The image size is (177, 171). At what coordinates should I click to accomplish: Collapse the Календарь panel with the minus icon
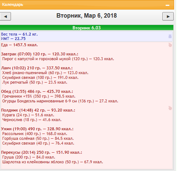167,5
